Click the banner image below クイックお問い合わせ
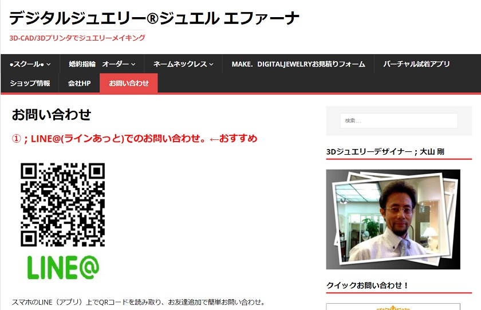Viewport: 481px width, 310px height. click(x=393, y=307)
